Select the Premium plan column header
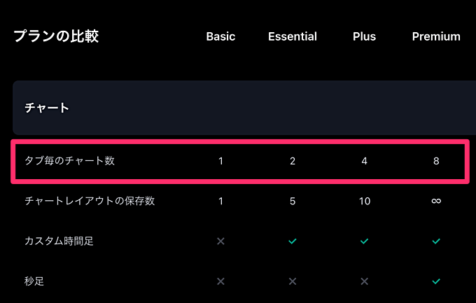The width and height of the screenshot is (476, 303). [x=436, y=36]
